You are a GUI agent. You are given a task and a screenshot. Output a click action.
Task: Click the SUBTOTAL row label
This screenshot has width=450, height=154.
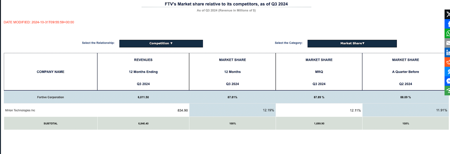click(x=51, y=123)
